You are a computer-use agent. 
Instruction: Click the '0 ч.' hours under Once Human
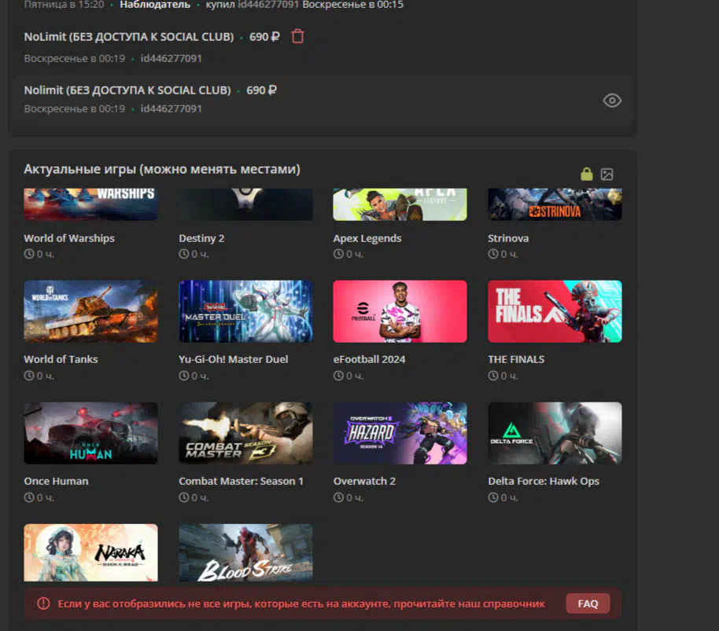(x=46, y=497)
